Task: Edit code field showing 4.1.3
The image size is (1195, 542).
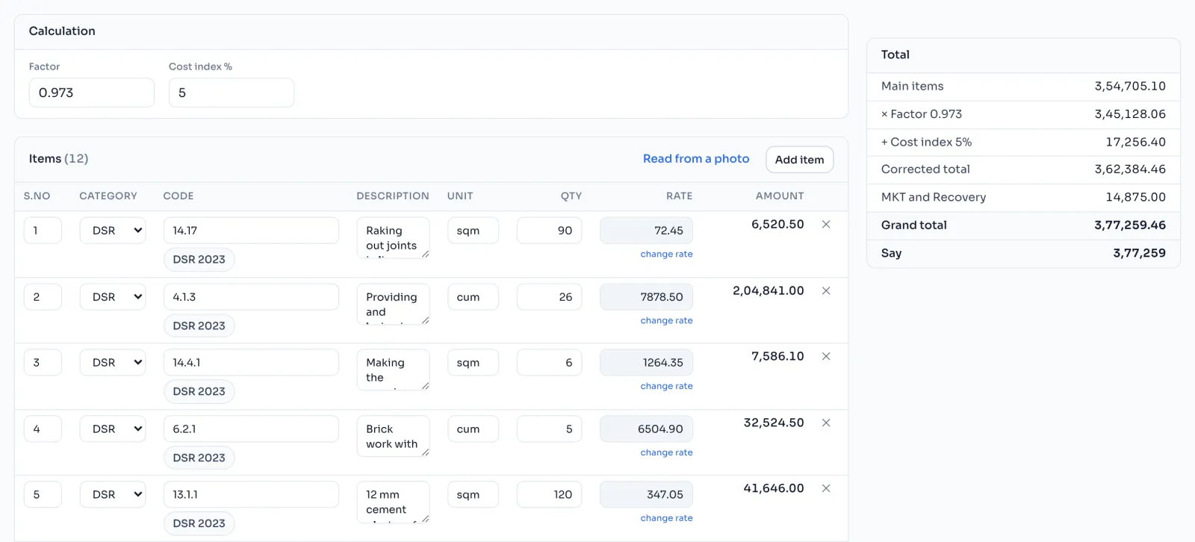Action: coord(251,296)
